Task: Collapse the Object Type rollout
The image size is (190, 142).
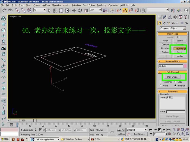Action: pos(173,34)
